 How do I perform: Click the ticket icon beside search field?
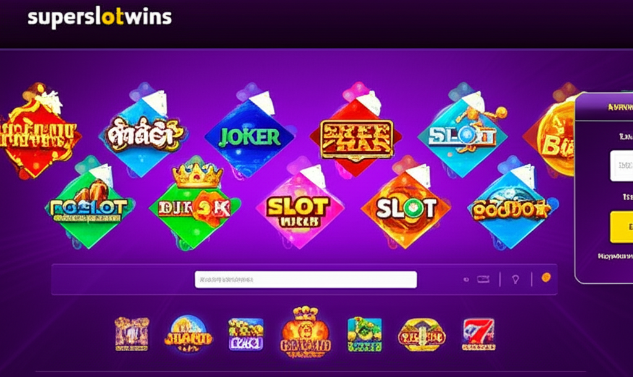[483, 279]
